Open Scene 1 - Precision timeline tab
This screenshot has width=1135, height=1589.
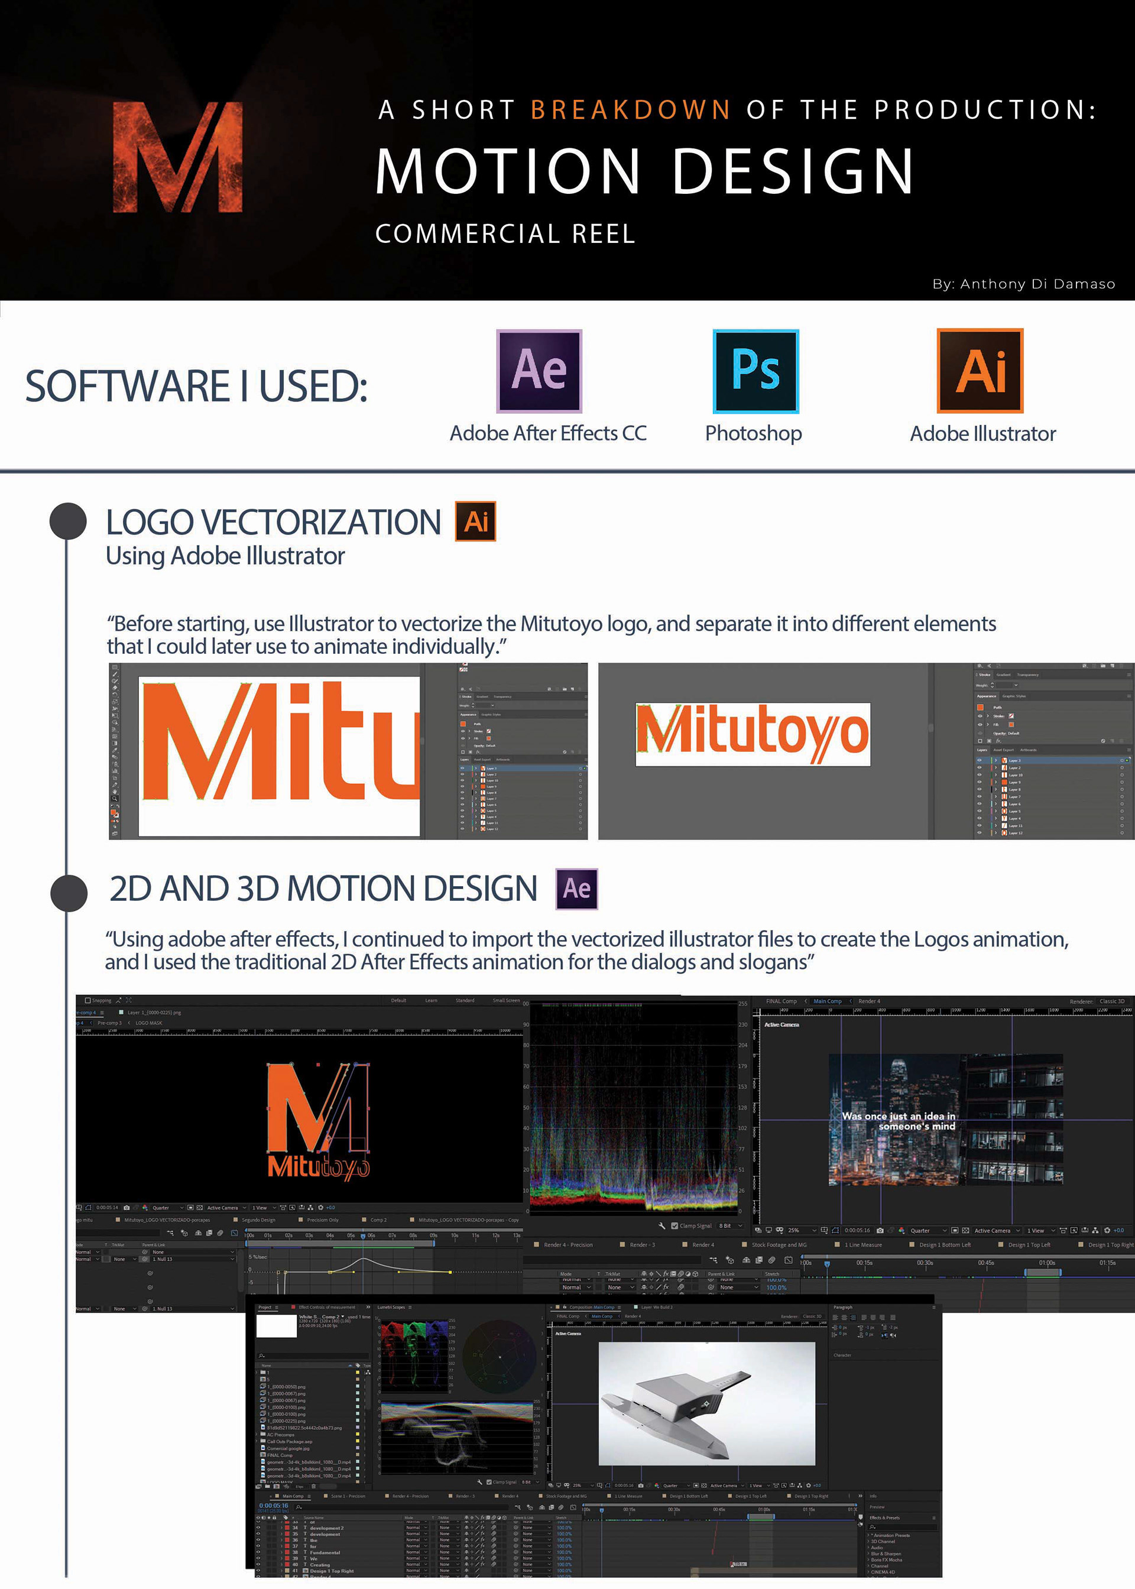348,1496
